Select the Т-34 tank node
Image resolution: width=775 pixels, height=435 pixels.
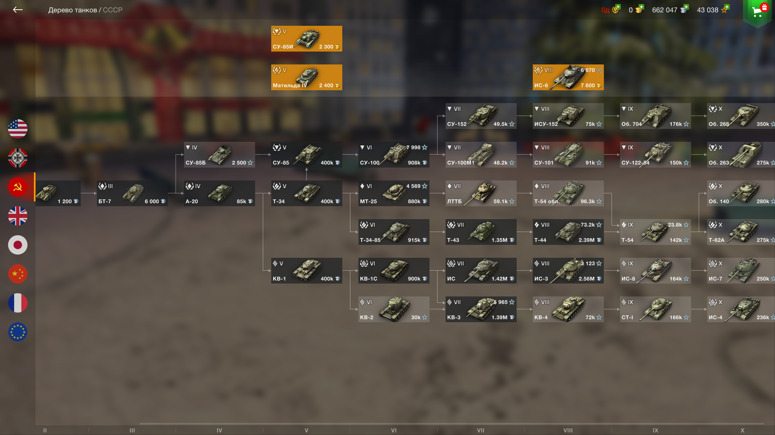(306, 193)
